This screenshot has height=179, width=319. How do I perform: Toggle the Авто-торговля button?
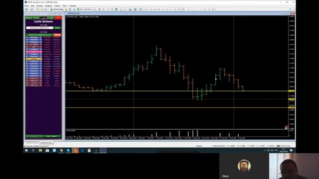(x=84, y=9)
